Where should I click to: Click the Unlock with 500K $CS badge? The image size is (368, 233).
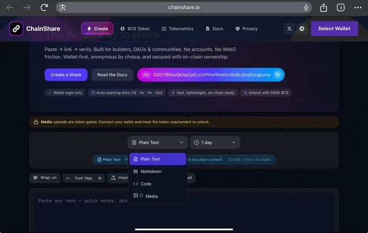click(x=266, y=93)
